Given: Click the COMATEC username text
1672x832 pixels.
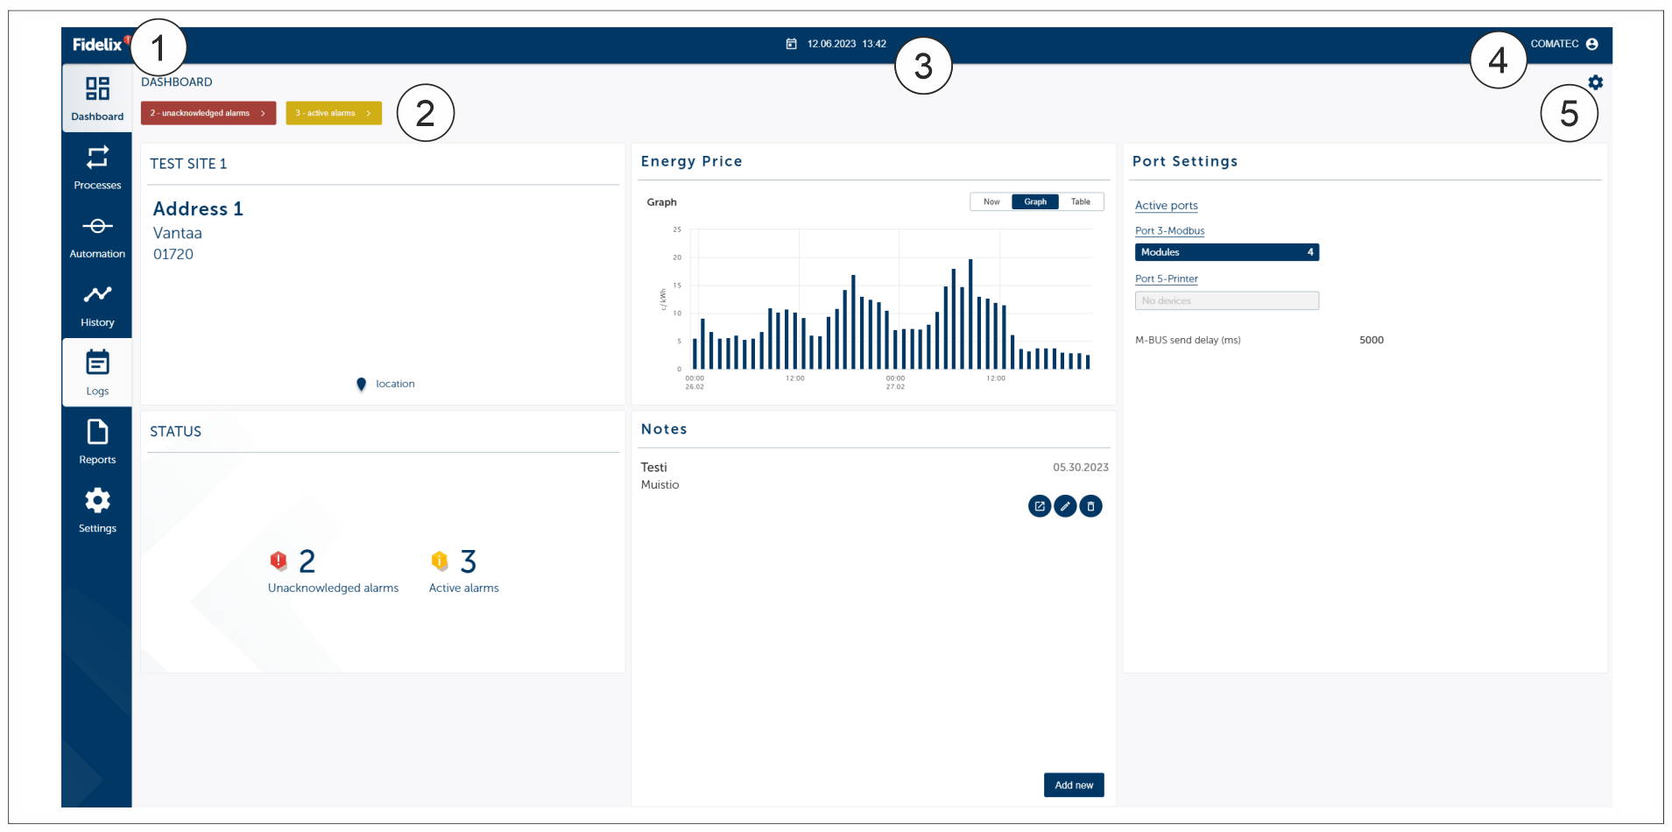Looking at the screenshot, I should [1555, 44].
